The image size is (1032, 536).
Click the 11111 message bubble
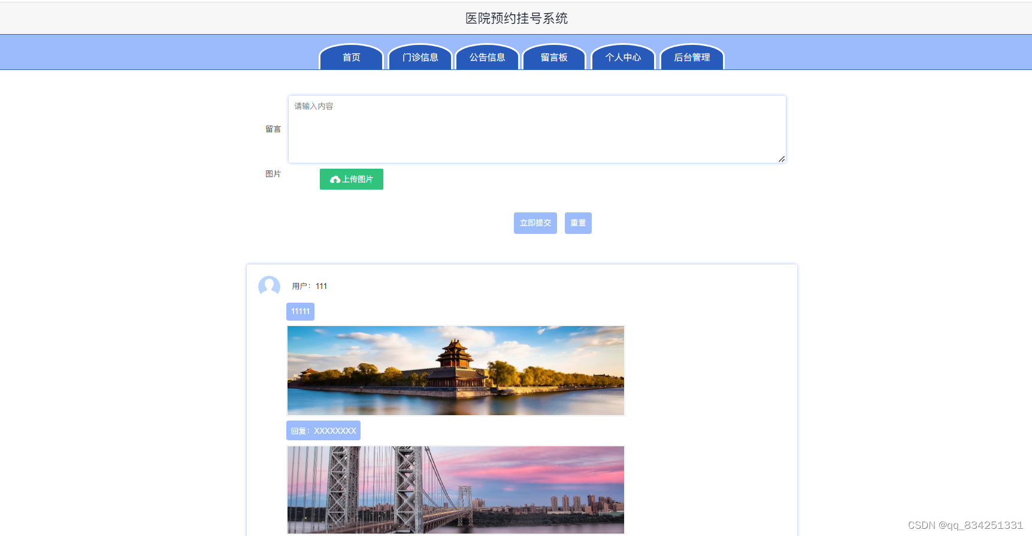[x=300, y=312]
